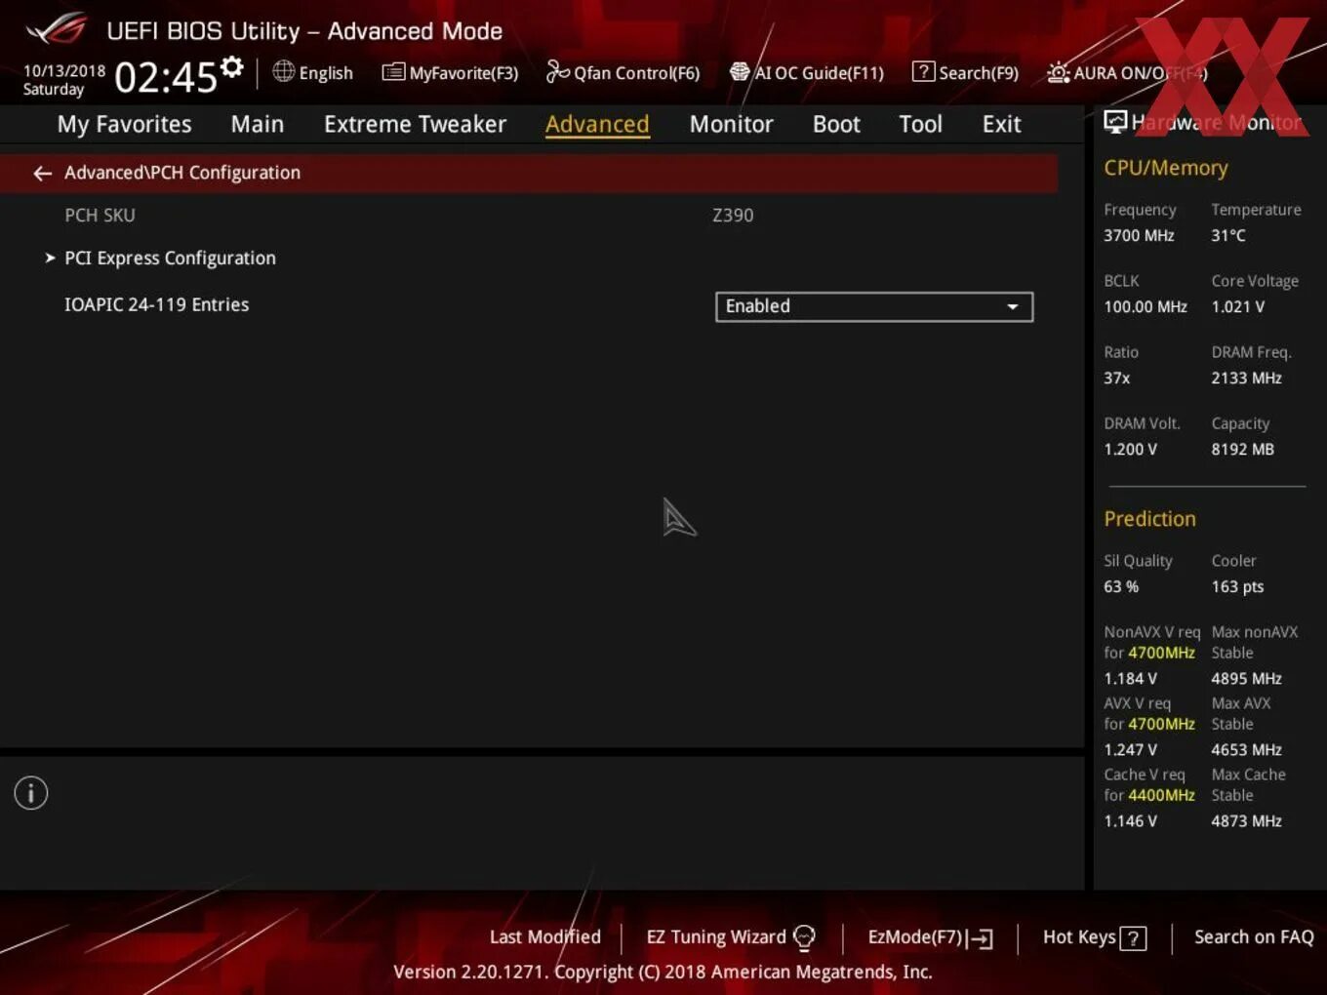The image size is (1327, 995).
Task: Open Hot Keys help
Action: click(1094, 937)
